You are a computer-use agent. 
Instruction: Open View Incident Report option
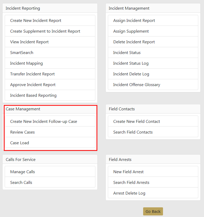(x=30, y=42)
